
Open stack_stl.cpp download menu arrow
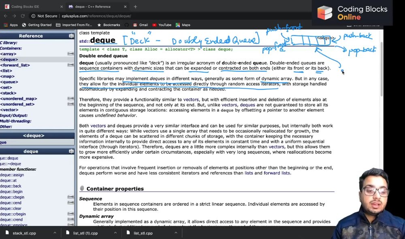(55, 233)
